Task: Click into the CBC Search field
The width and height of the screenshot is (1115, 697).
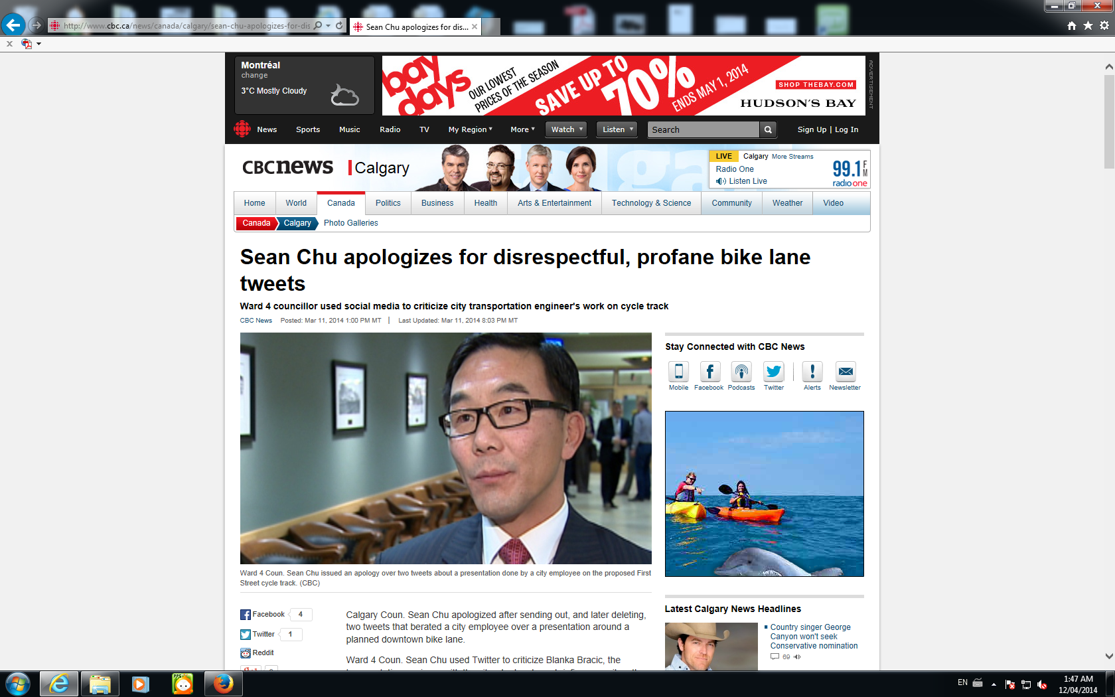Action: (x=704, y=129)
